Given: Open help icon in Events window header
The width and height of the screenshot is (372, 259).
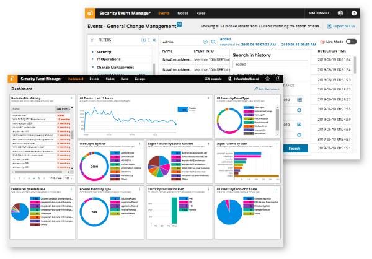Looking at the screenshot, I should tap(354, 13).
